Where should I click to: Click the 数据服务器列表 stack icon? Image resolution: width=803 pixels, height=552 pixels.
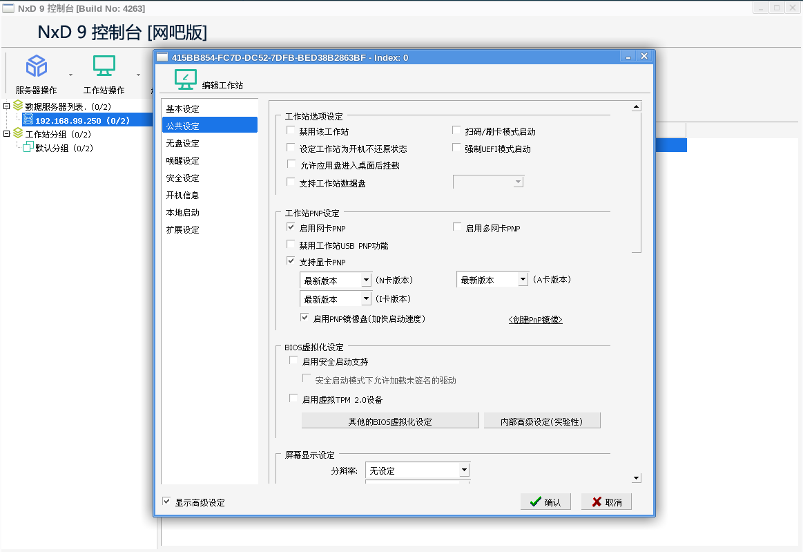(18, 106)
